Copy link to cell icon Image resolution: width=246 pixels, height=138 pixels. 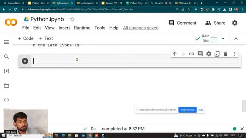coord(191,54)
